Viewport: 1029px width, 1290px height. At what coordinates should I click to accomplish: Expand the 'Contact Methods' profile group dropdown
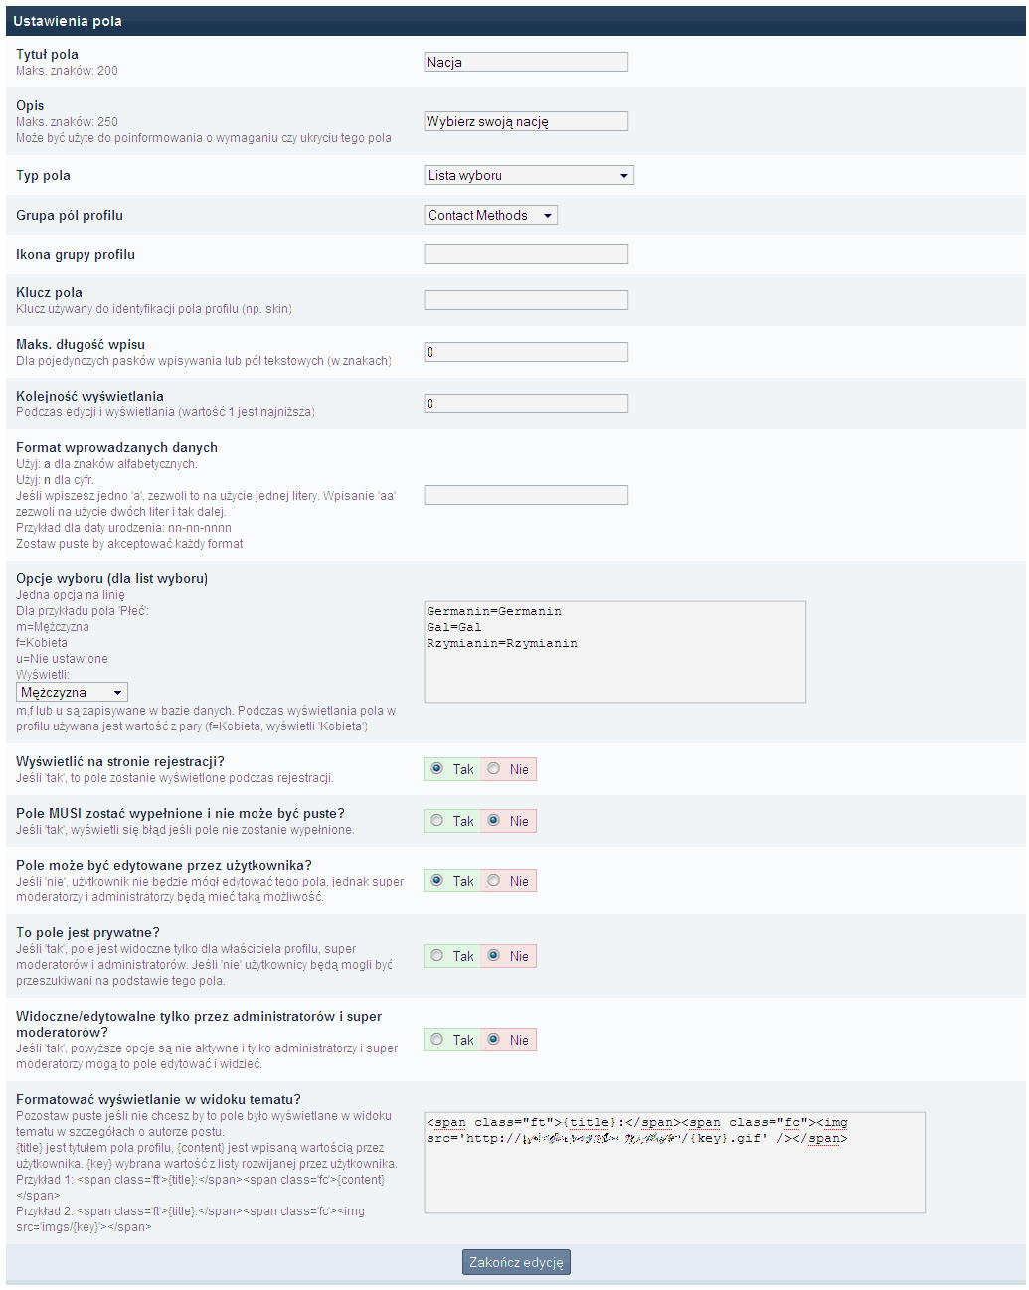point(490,216)
